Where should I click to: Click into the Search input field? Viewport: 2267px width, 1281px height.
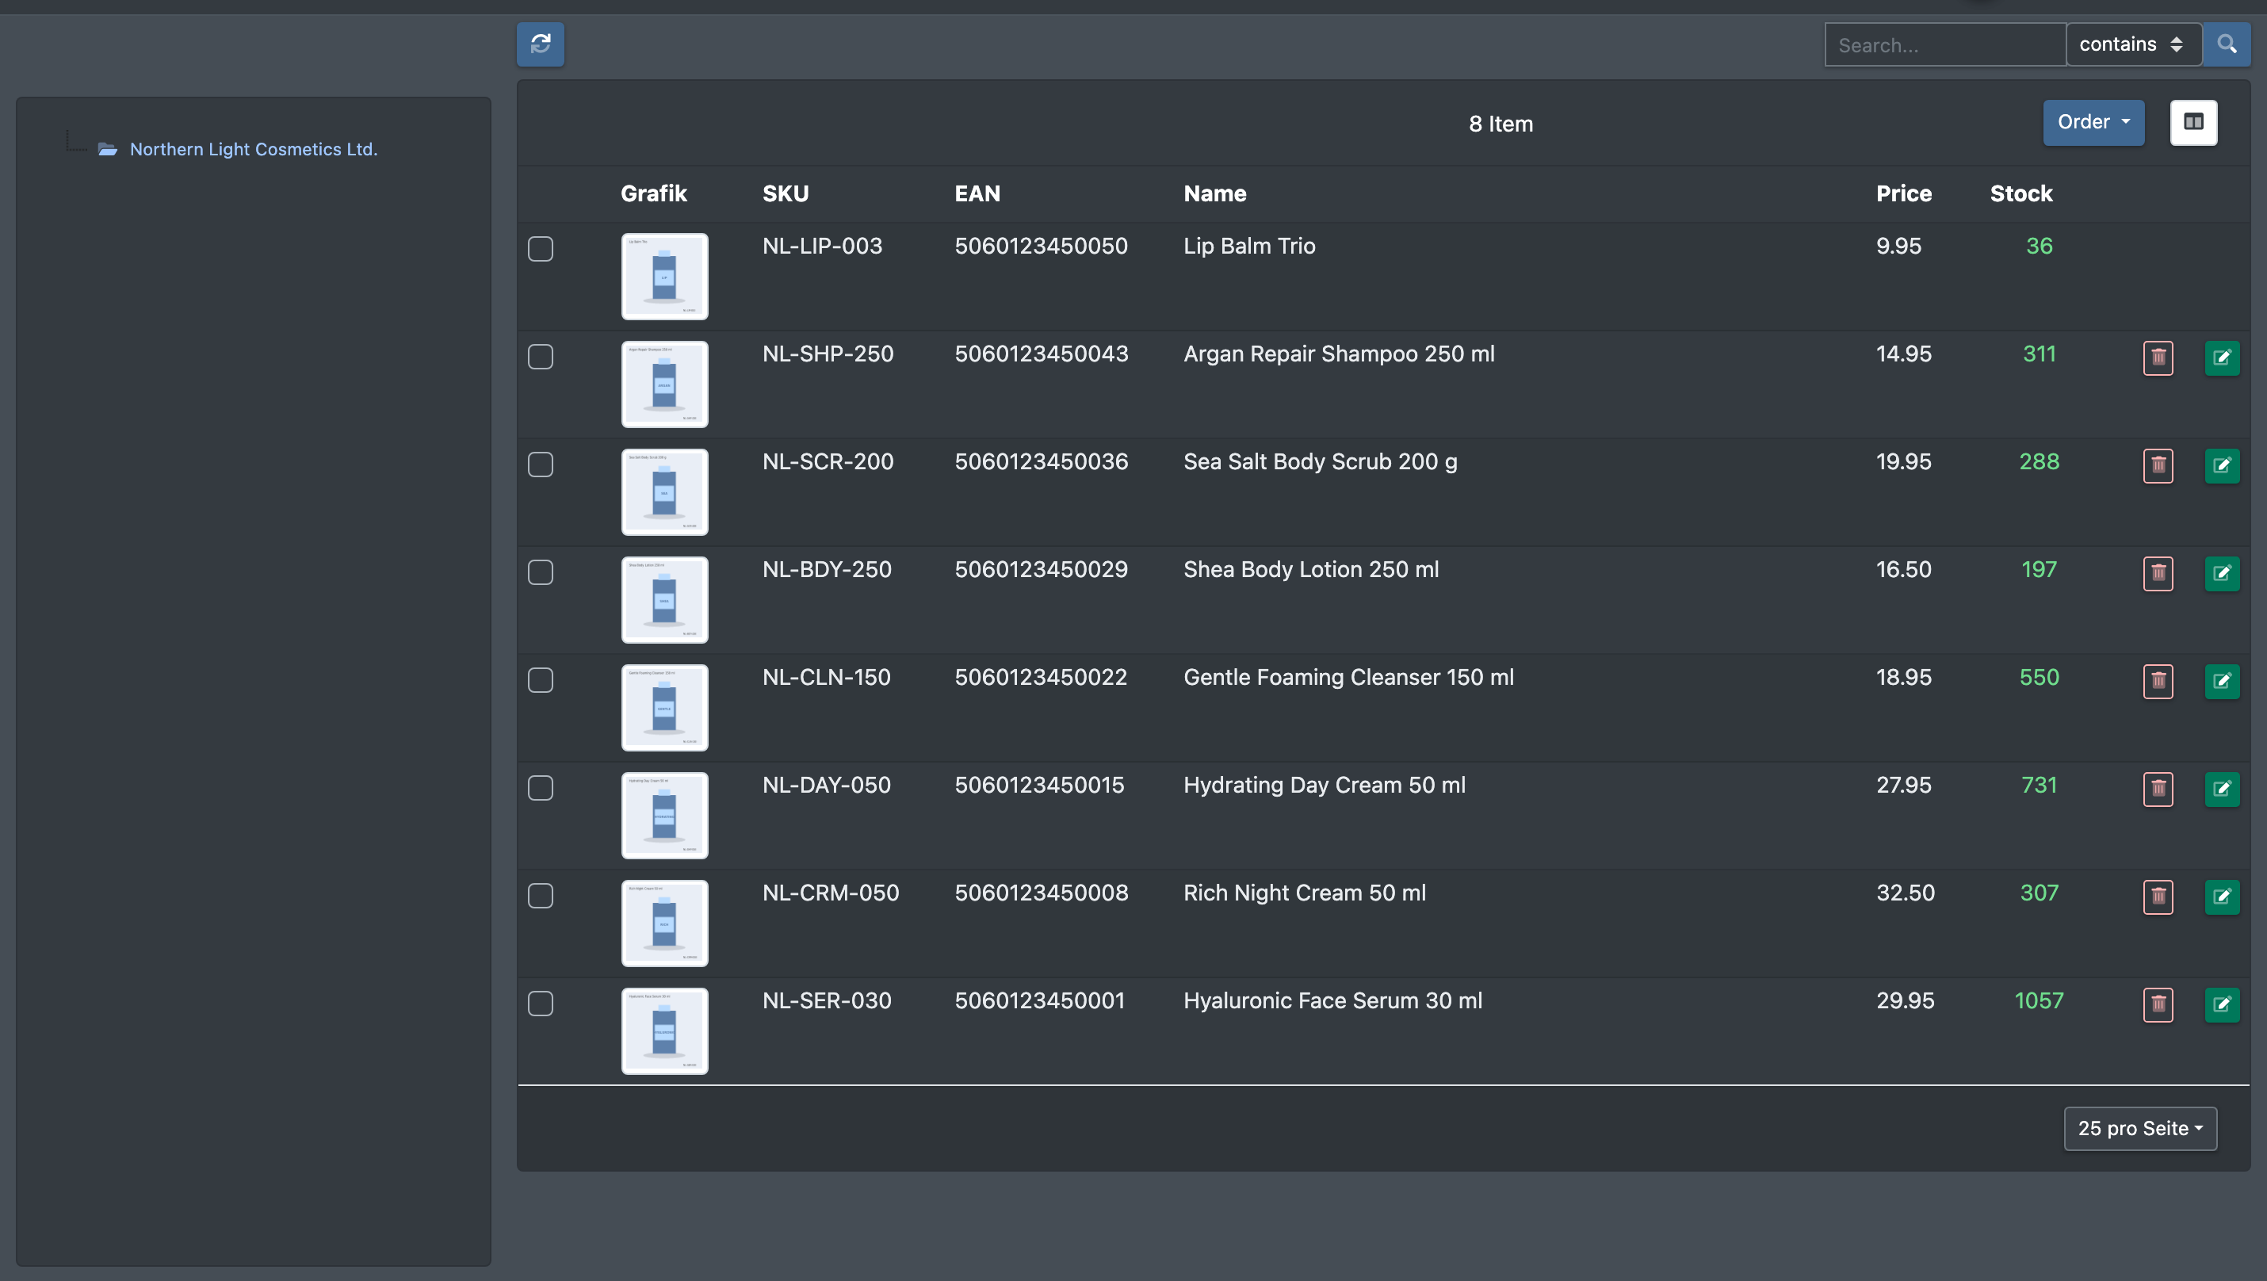(x=1945, y=44)
